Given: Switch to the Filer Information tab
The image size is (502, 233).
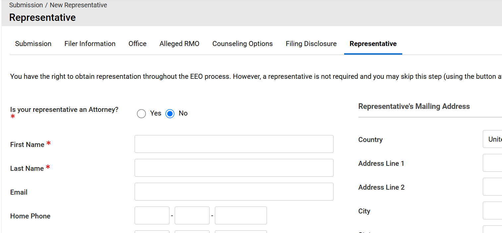Looking at the screenshot, I should [90, 44].
